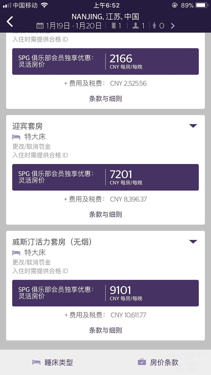
Task: Tap the right chevron in the header
Action: 173,26
